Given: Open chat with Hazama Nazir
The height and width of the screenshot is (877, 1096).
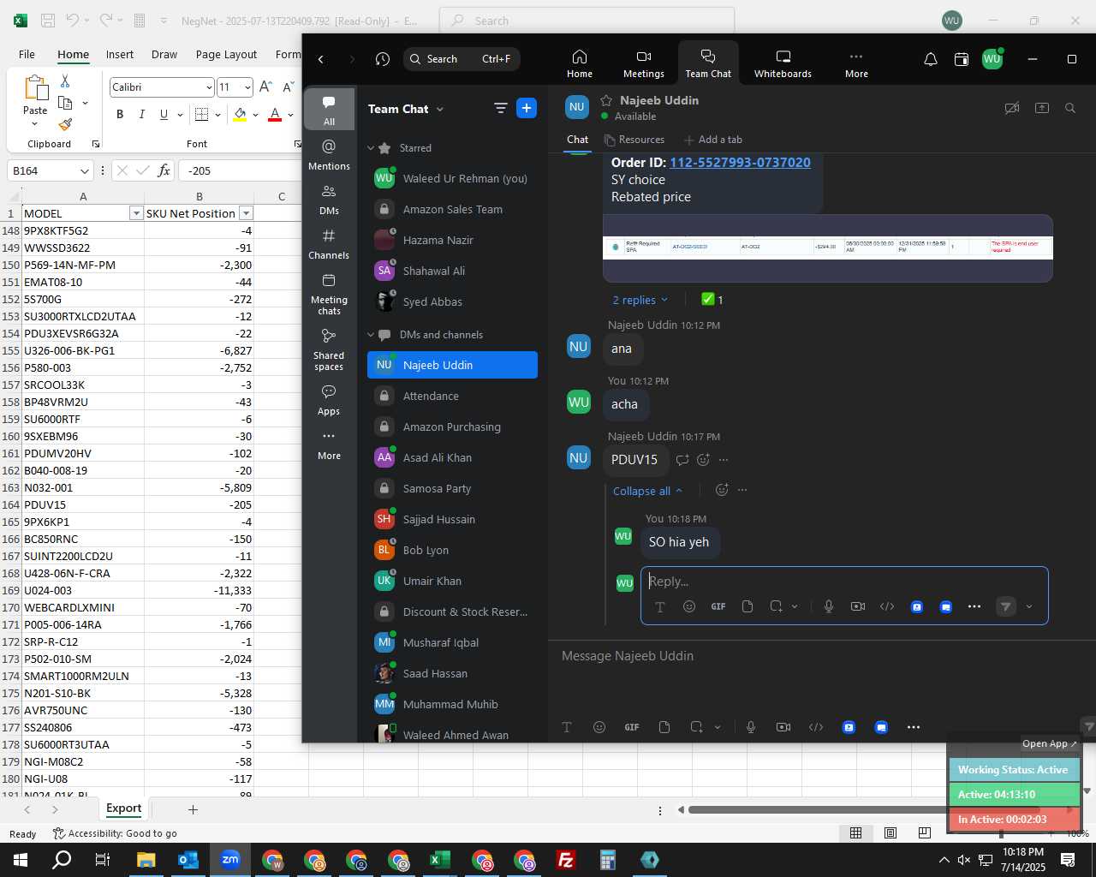Looking at the screenshot, I should click(452, 240).
